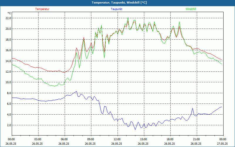Click the 4,0 y-axis value

coord(9,115)
